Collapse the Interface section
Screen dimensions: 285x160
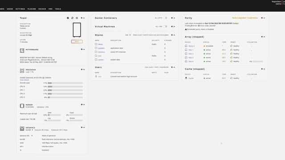pos(84,128)
